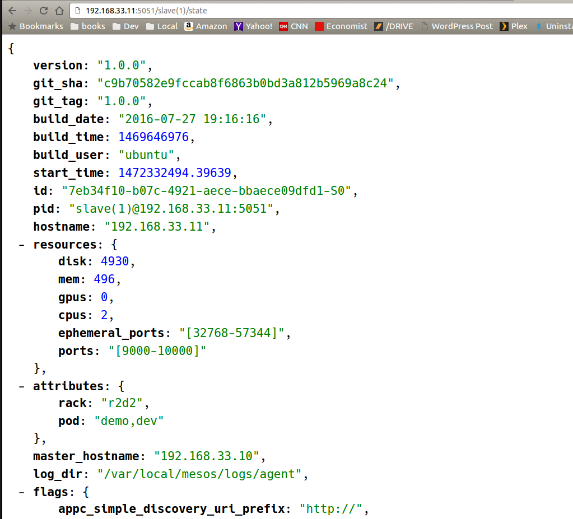573x519 pixels.
Task: Open the CNN bookmark
Action: pyautogui.click(x=294, y=26)
